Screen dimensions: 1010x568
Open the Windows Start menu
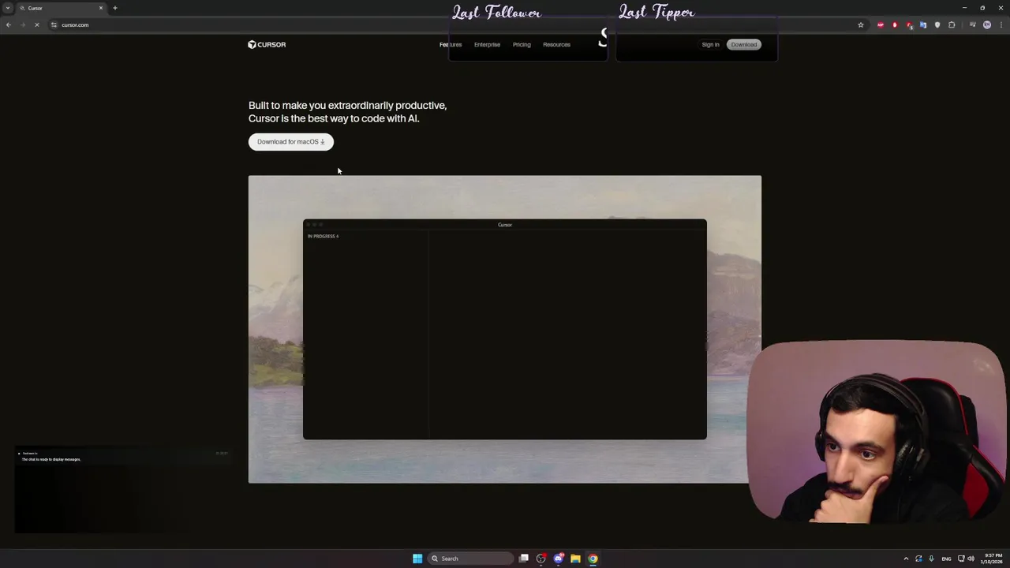(417, 559)
